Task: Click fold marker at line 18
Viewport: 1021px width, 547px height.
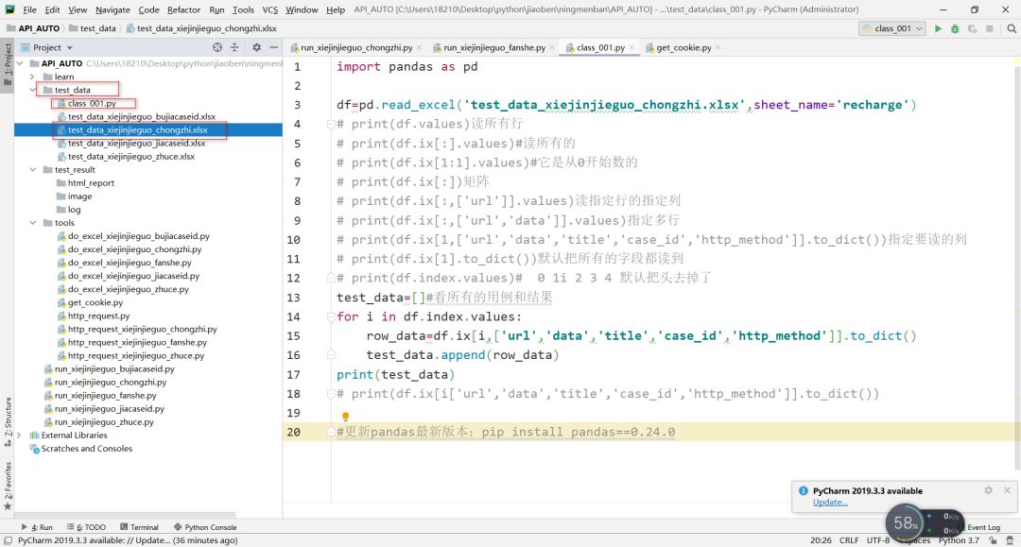Action: [331, 394]
